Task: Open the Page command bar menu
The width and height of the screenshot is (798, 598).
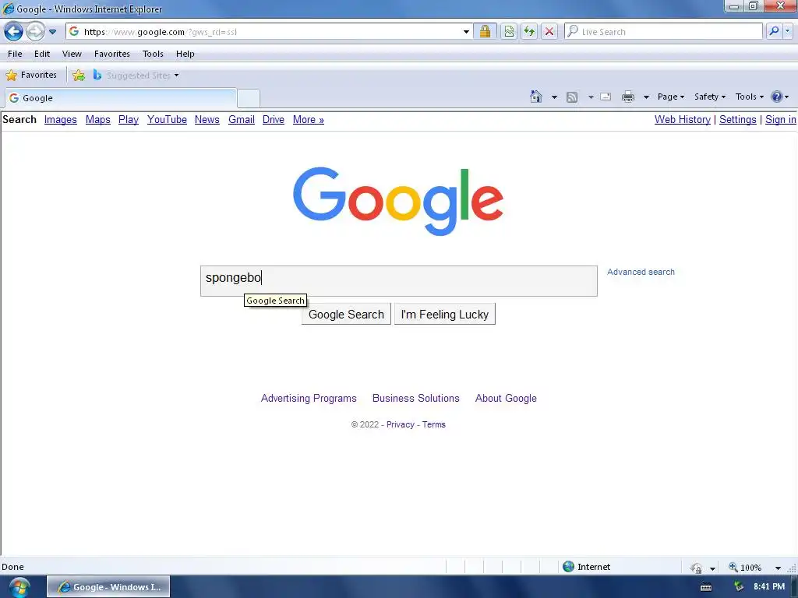Action: coord(671,97)
